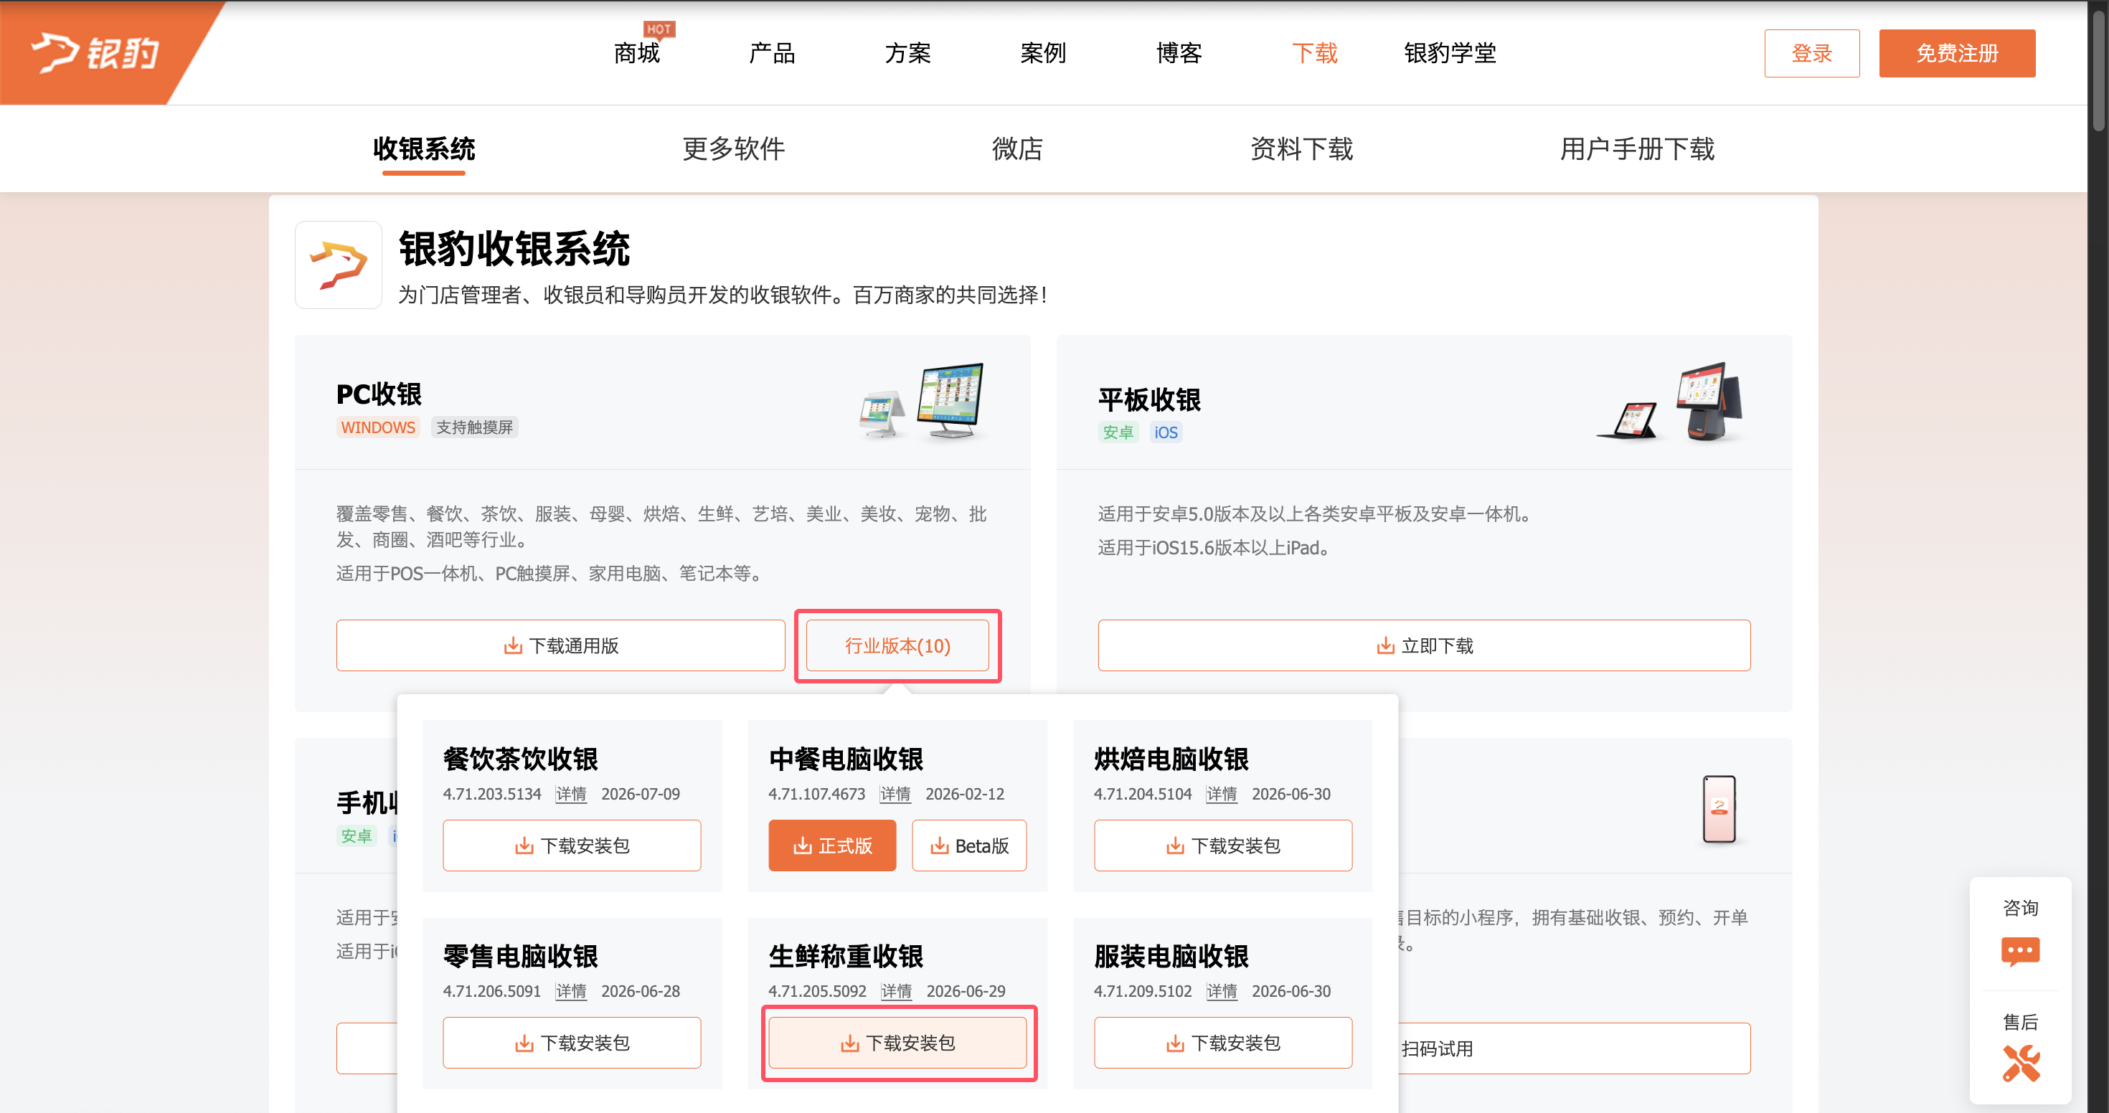Open 银豹学堂 in the top navigation
Image resolution: width=2109 pixels, height=1113 pixels.
click(1450, 53)
